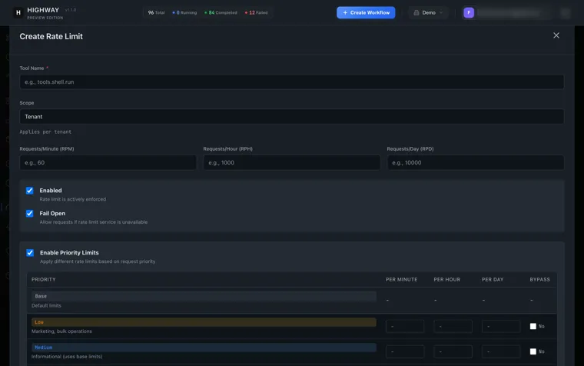Click the 84 Completed status counter
Image resolution: width=584 pixels, height=366 pixels.
[x=221, y=12]
